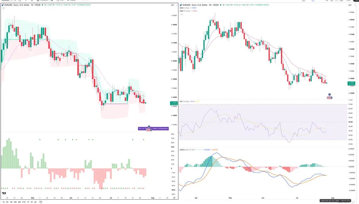Click the Jul label on right time axis

pos(297,198)
